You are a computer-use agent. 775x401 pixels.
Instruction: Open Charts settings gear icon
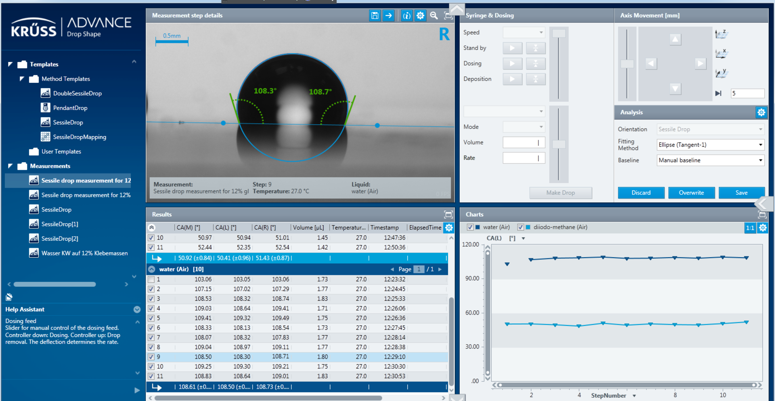pyautogui.click(x=762, y=228)
